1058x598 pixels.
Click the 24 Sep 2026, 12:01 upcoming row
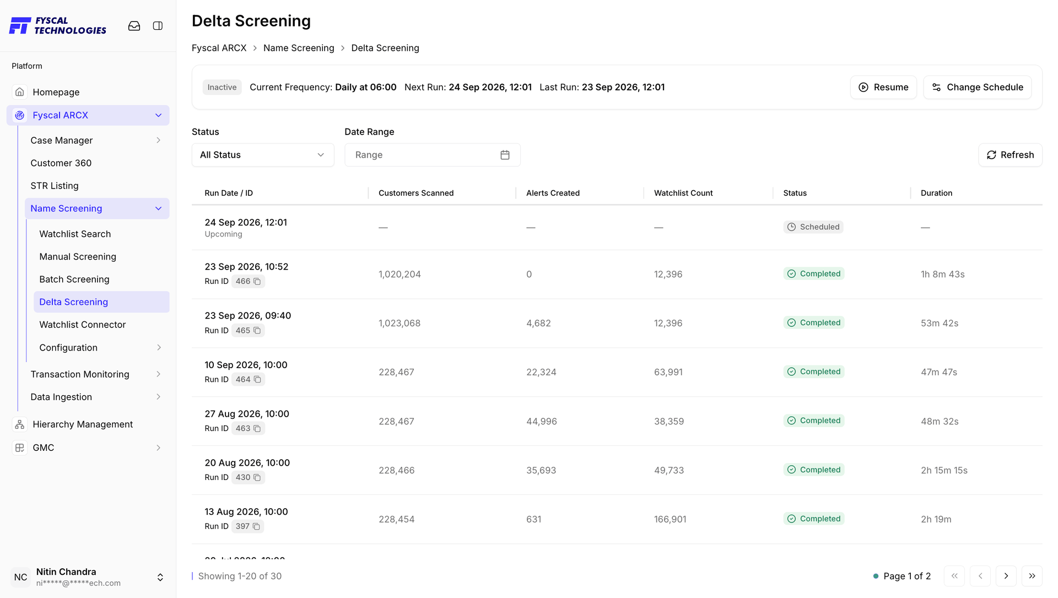click(x=617, y=228)
